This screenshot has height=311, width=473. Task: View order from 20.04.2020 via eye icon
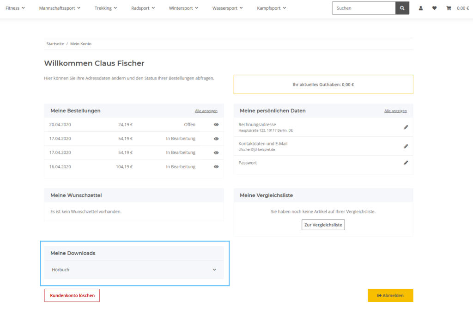coord(216,125)
